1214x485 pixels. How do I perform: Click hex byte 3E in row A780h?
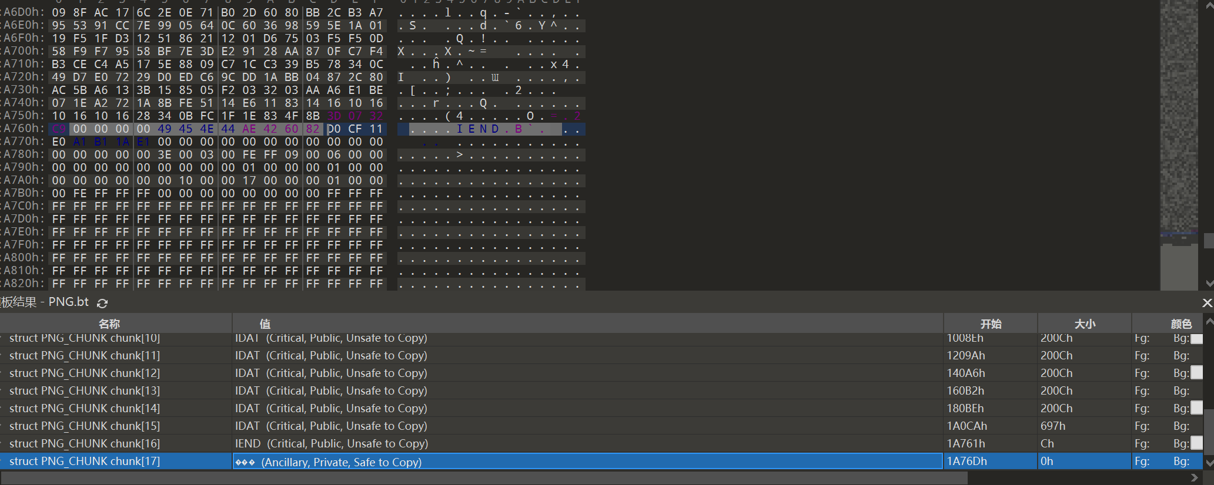(165, 154)
